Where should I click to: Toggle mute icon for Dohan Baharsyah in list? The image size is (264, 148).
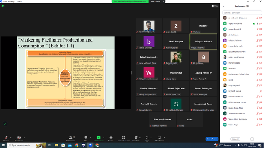(x=257, y=46)
